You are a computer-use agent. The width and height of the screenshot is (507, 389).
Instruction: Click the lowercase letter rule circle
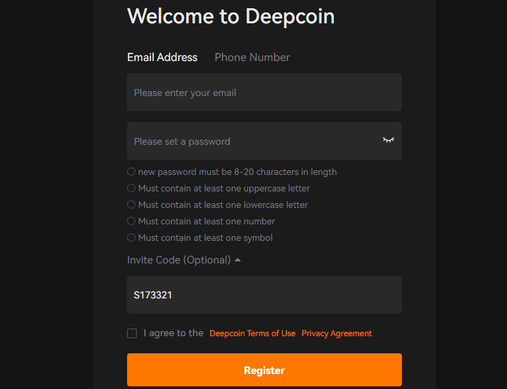[x=131, y=204]
